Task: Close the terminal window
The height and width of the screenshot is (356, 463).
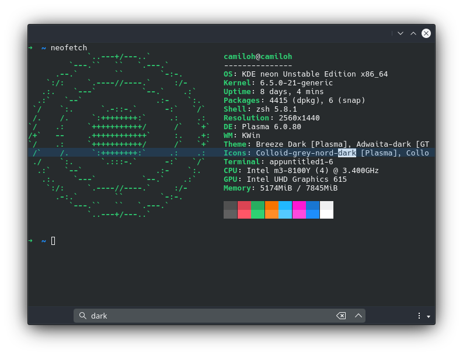Action: coord(426,33)
